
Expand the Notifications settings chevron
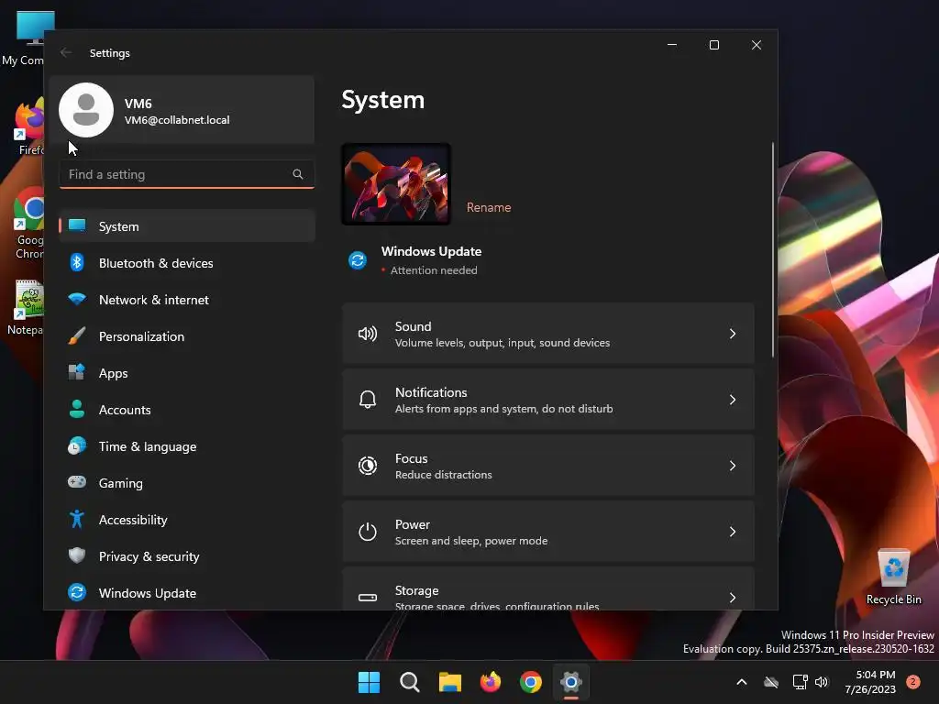click(733, 400)
